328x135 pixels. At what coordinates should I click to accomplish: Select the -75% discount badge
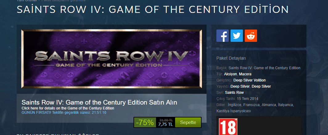coord(145,122)
